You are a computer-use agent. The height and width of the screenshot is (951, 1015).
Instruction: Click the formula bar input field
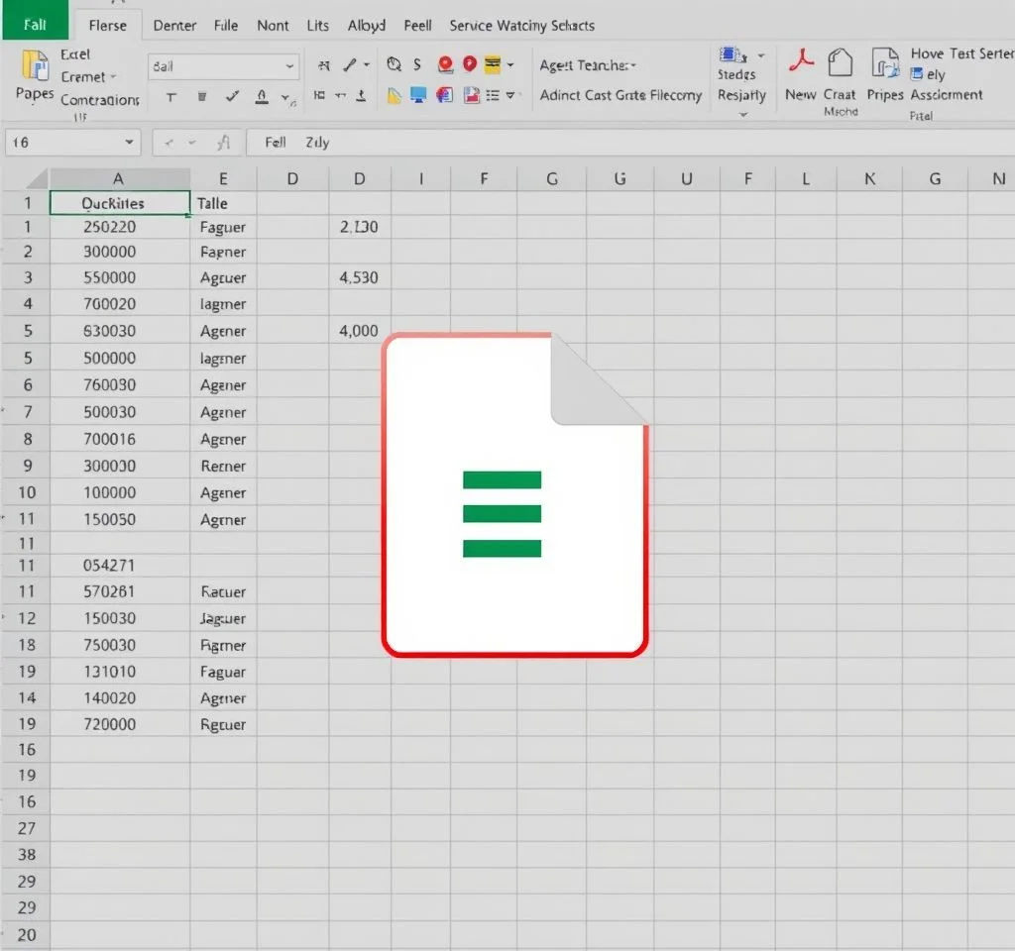click(x=629, y=143)
